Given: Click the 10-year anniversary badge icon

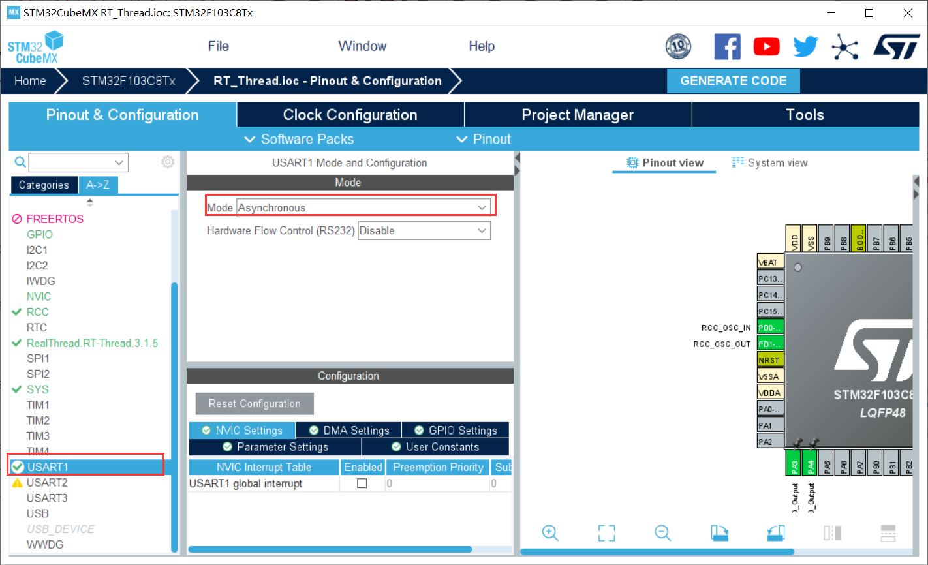Looking at the screenshot, I should tap(678, 47).
